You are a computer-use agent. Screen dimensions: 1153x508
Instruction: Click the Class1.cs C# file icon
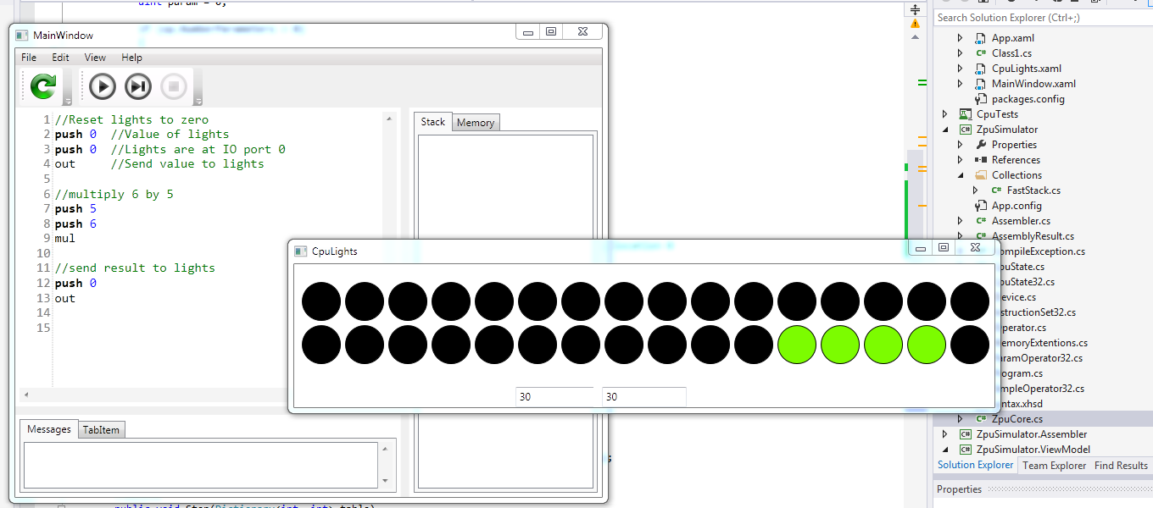click(x=980, y=53)
